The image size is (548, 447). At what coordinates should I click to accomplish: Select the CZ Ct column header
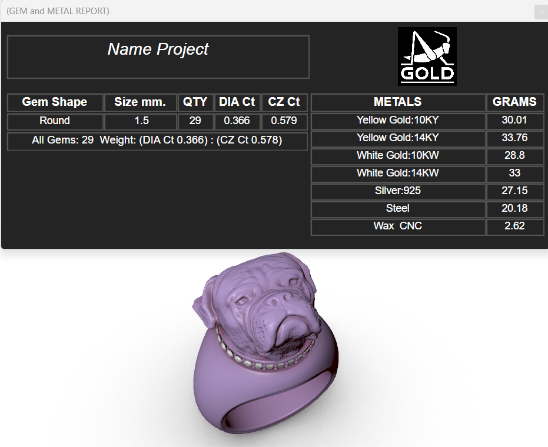coord(284,102)
